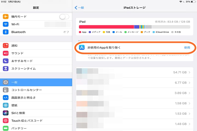Screen dimensions: 197x131
Task: Tap the 1.48 GB storage value
Action: [x=181, y=124]
